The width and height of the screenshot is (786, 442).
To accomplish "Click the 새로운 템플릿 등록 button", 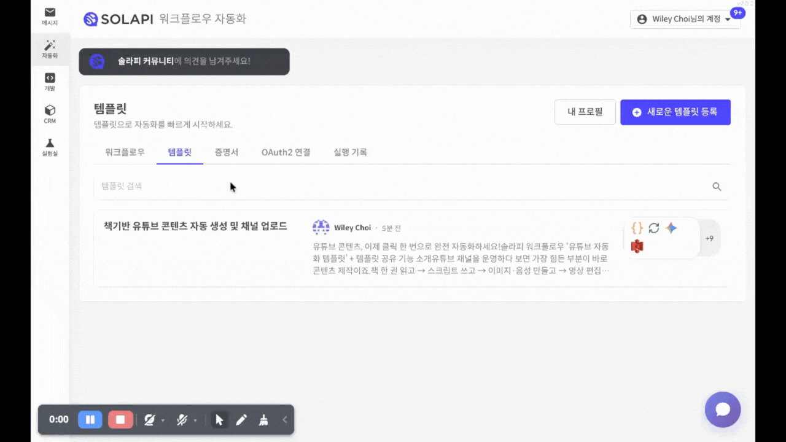I will (x=675, y=112).
